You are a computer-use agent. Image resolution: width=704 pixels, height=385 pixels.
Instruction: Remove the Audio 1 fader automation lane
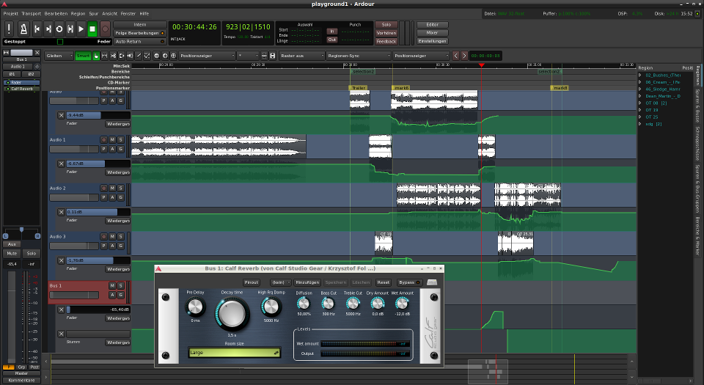click(x=62, y=164)
